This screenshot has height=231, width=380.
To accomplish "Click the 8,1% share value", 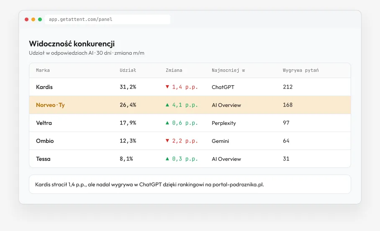I will pos(126,159).
